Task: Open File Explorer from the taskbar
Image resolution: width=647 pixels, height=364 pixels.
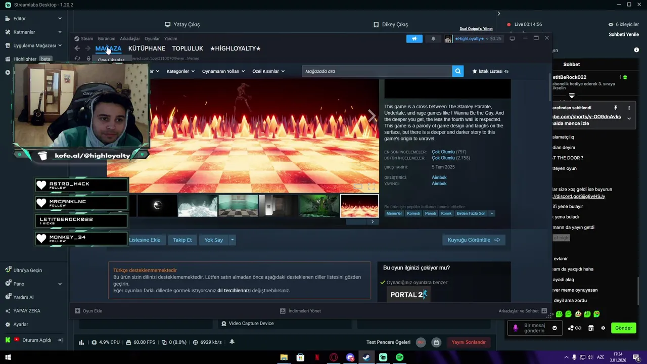Action: (x=284, y=357)
